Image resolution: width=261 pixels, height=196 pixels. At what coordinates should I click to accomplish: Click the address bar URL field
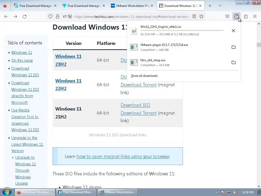(132, 17)
